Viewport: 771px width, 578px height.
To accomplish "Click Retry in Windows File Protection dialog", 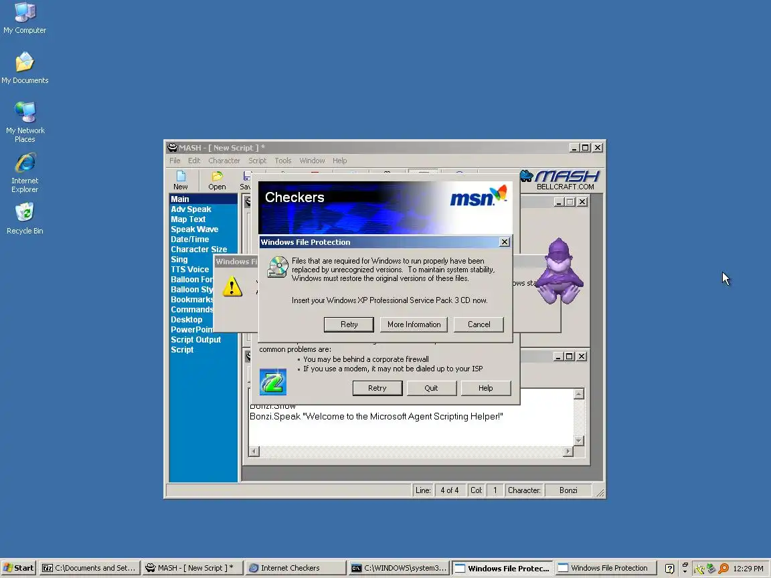I will [x=349, y=324].
